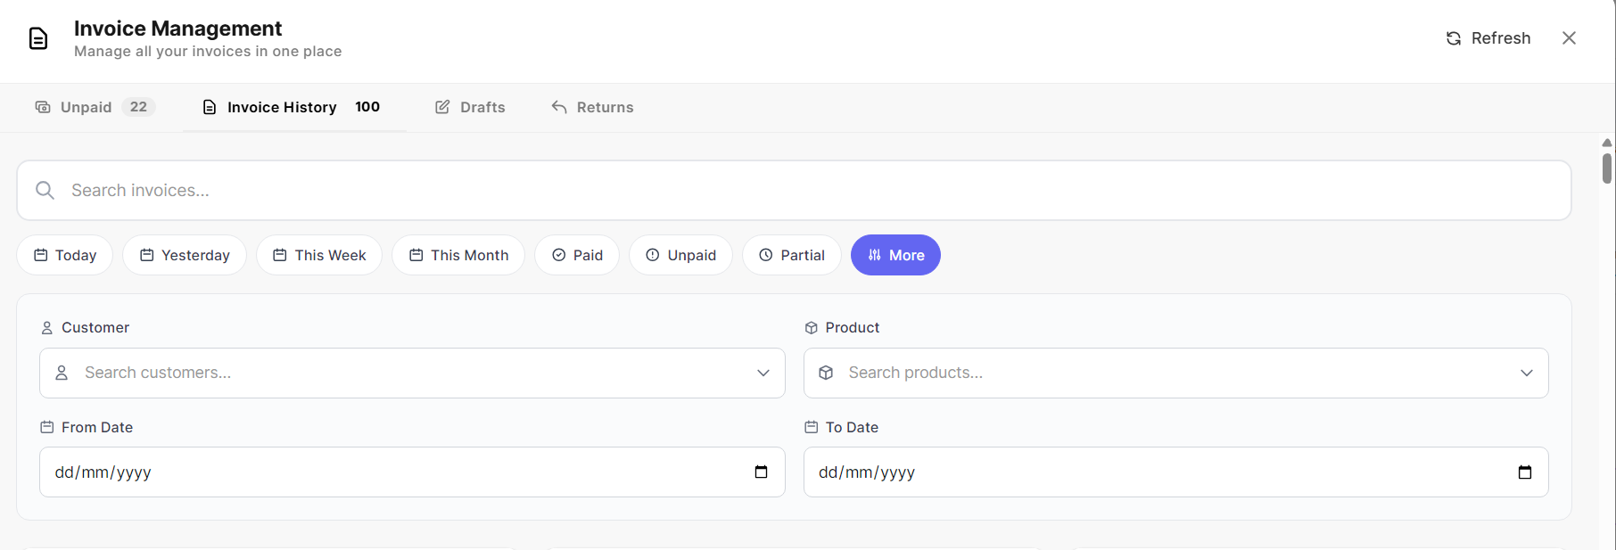Switch to the Drafts tab
This screenshot has width=1616, height=550.
(470, 107)
